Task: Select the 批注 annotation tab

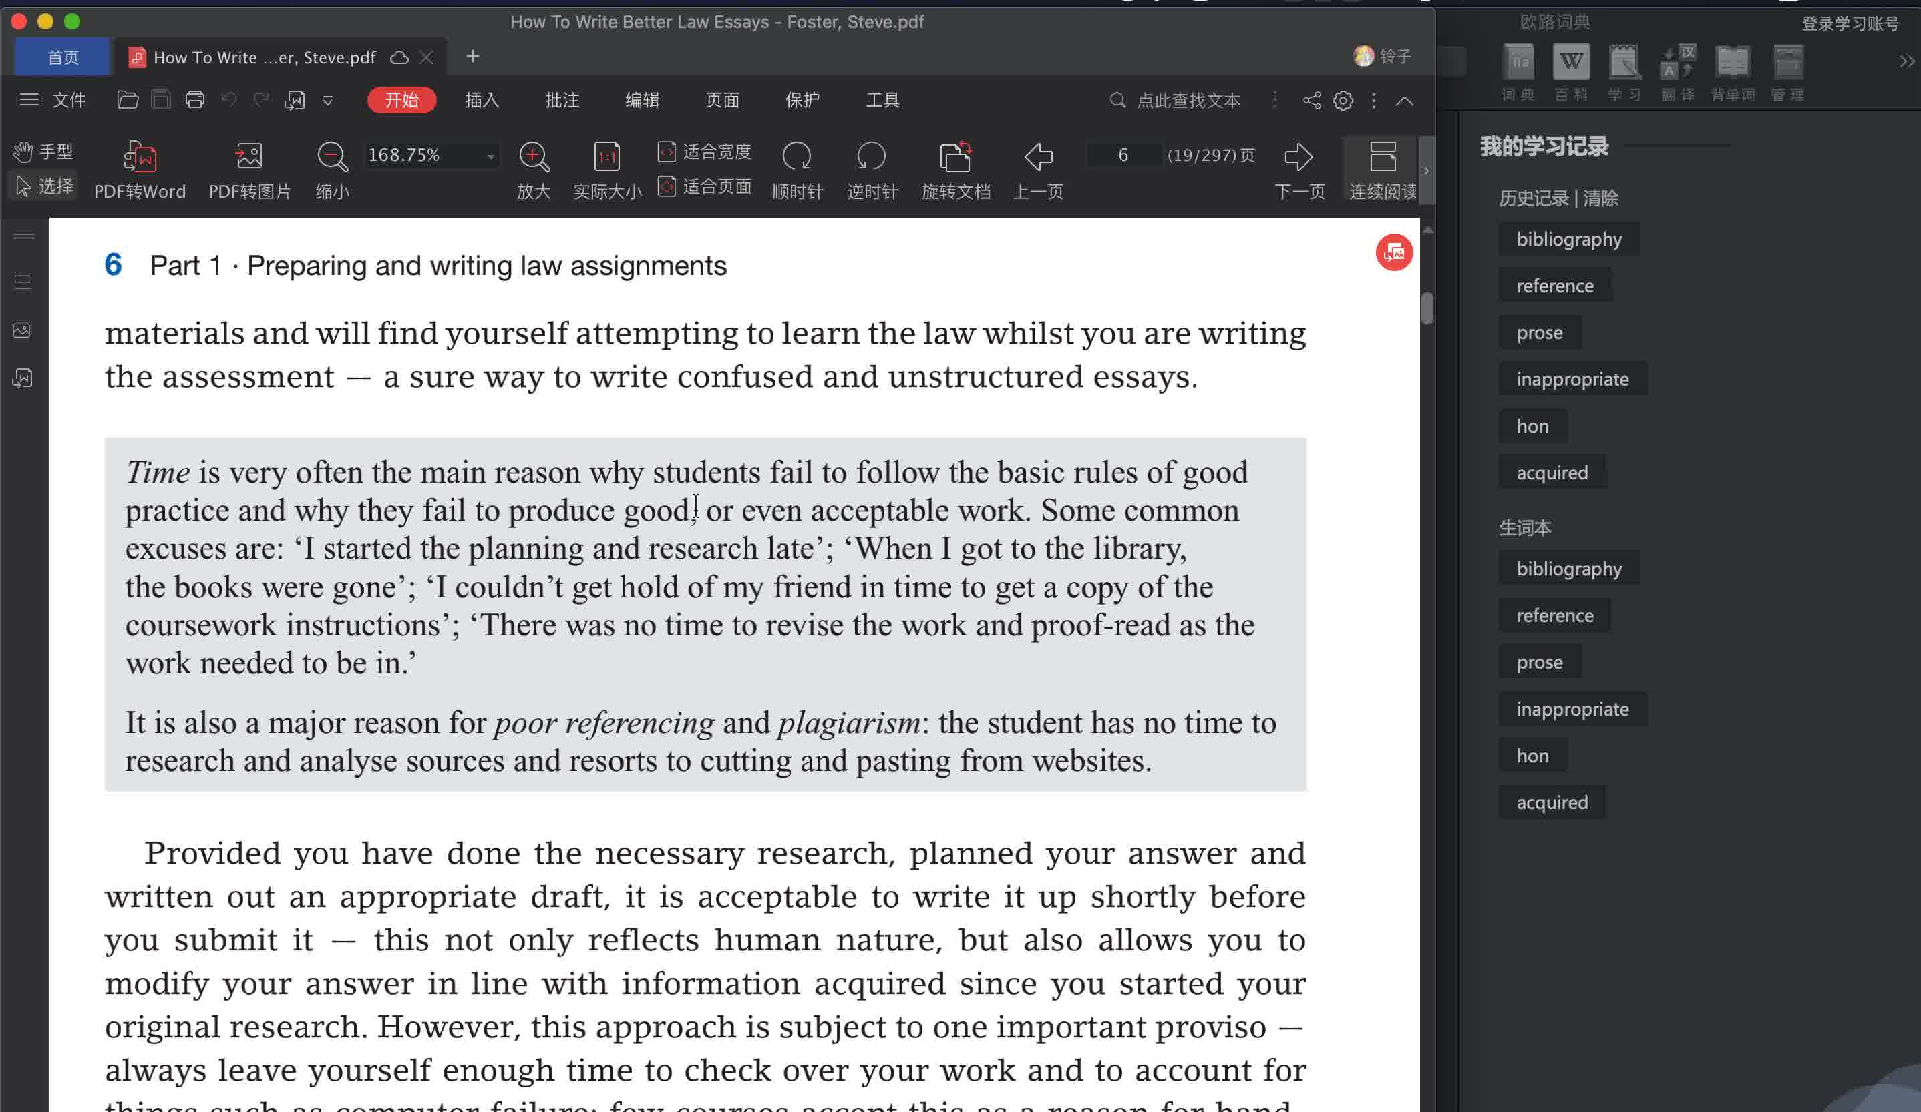Action: 563,99
